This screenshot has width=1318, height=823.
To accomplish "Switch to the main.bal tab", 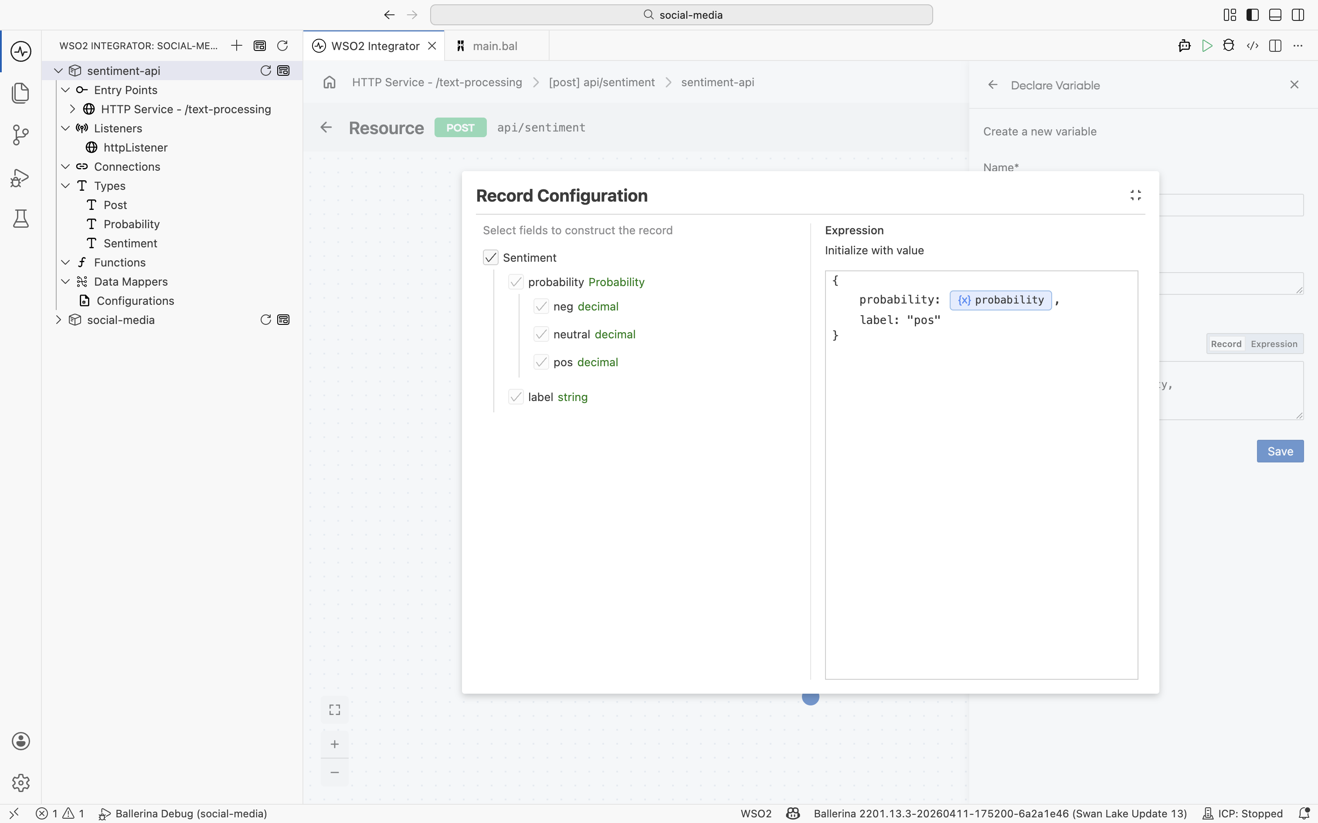I will [x=496, y=46].
